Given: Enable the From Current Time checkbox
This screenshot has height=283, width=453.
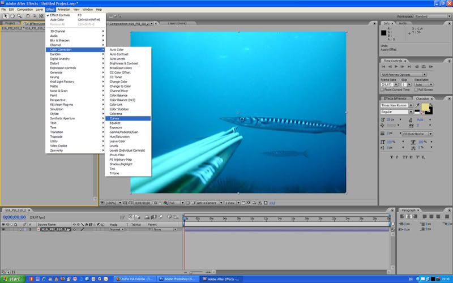Looking at the screenshot, I should coord(383,90).
